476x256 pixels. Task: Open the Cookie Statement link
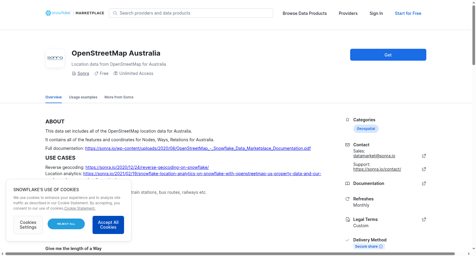point(80,208)
